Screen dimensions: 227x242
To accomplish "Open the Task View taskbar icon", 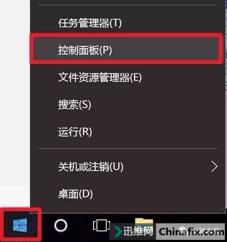I will pos(102,225).
